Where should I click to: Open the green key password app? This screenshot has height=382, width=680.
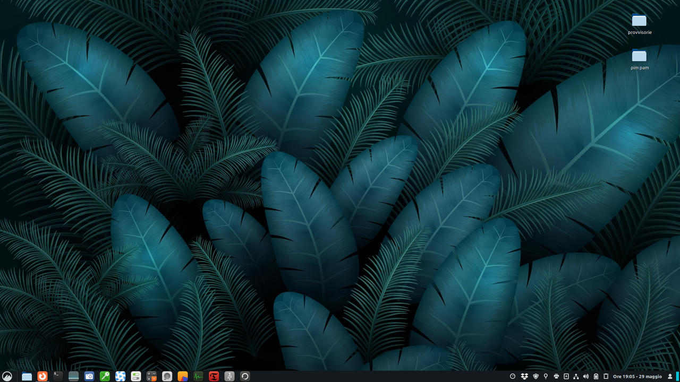coord(105,376)
